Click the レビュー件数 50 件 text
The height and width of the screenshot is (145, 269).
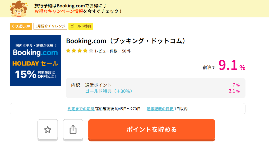tap(113, 51)
